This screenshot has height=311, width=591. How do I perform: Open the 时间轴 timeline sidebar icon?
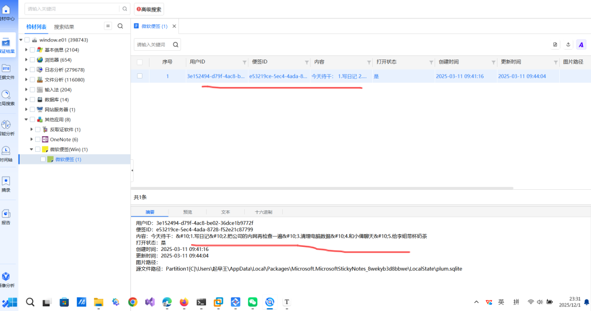click(6, 152)
